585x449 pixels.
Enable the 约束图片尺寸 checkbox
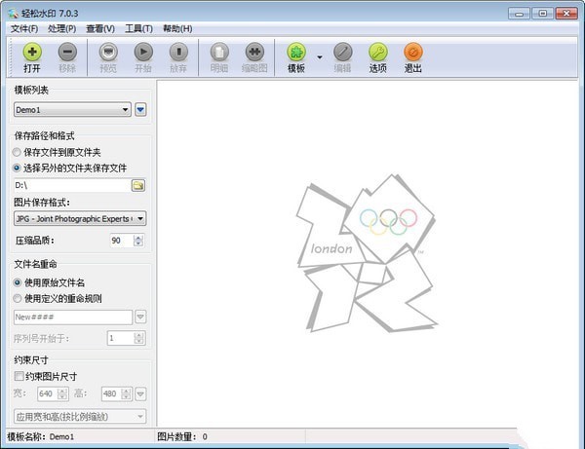click(19, 376)
